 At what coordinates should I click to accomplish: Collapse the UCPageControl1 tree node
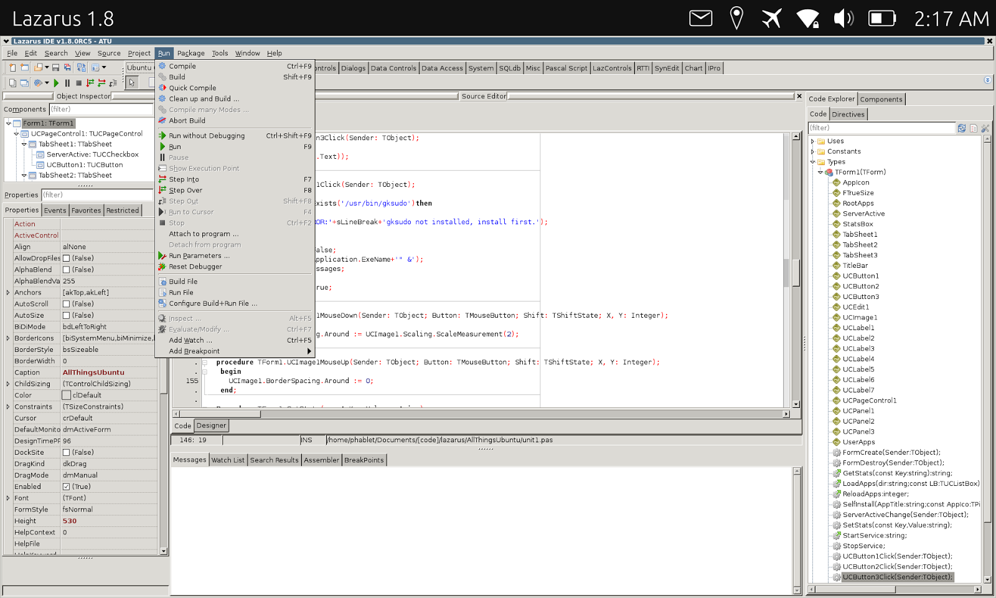(17, 134)
